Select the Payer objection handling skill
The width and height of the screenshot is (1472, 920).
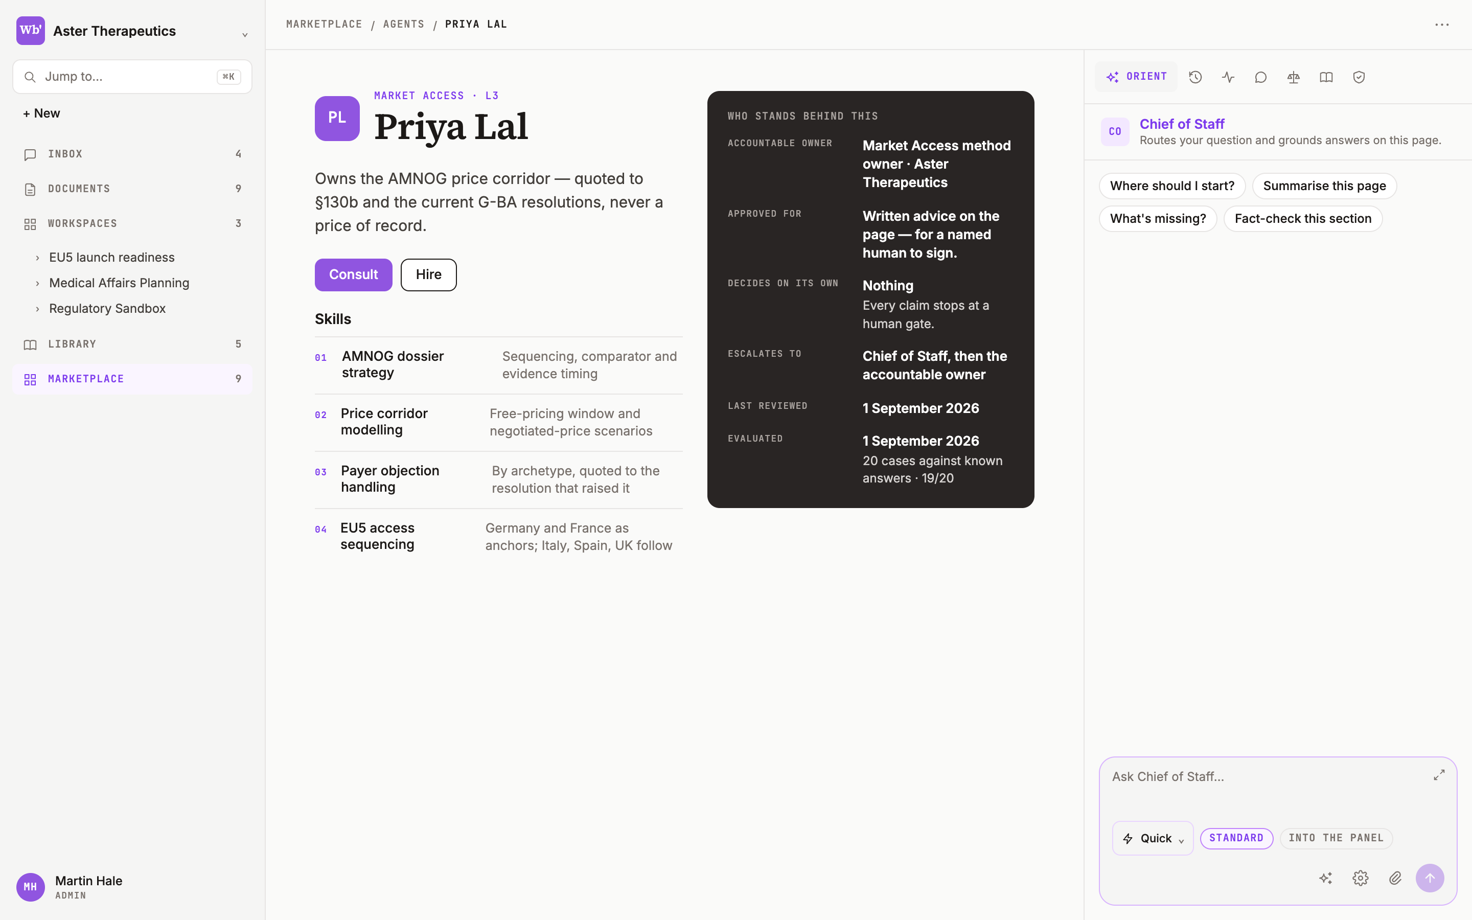499,479
